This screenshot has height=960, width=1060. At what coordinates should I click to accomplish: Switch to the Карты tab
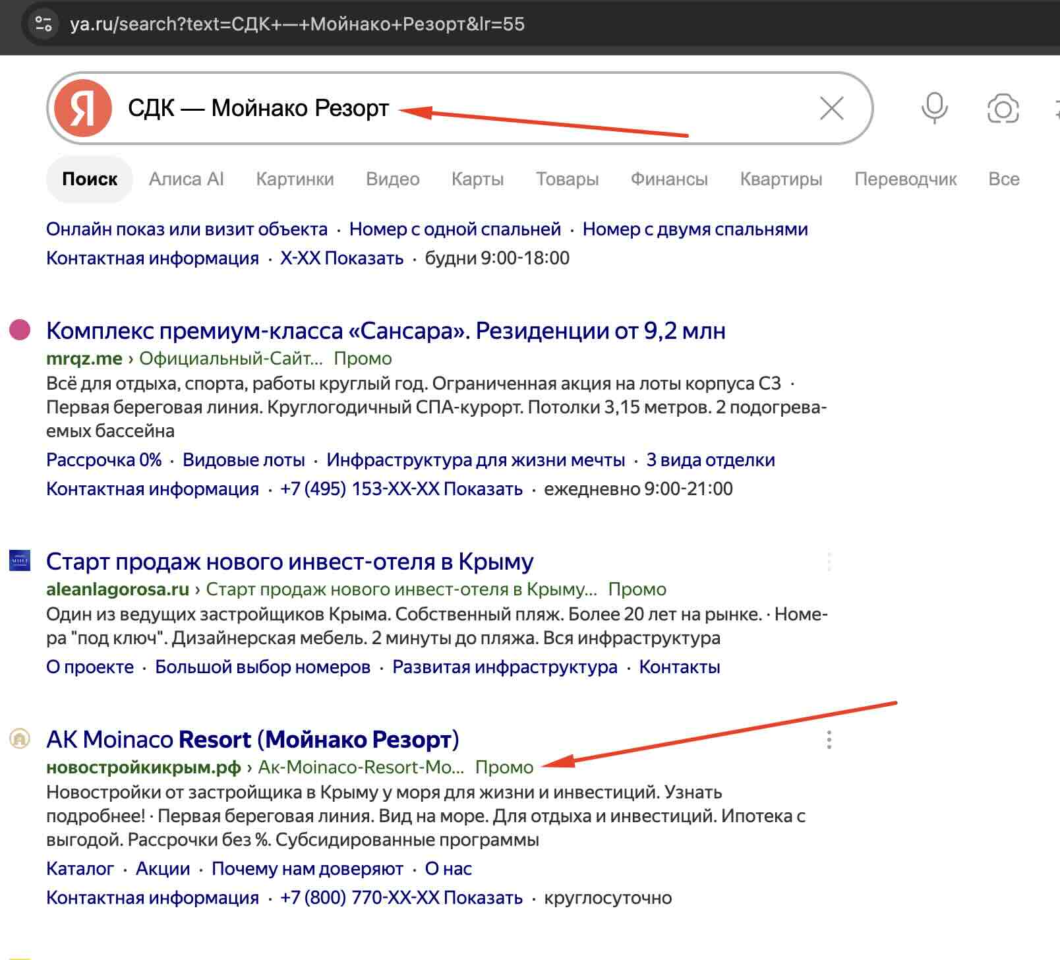click(x=478, y=179)
